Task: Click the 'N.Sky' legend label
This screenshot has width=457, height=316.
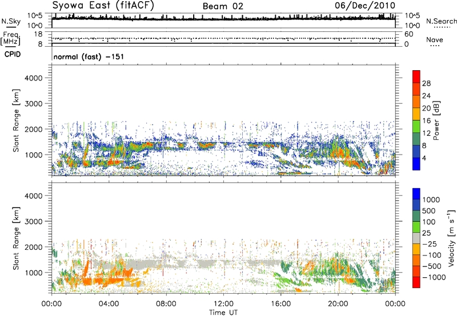Action: pos(11,21)
